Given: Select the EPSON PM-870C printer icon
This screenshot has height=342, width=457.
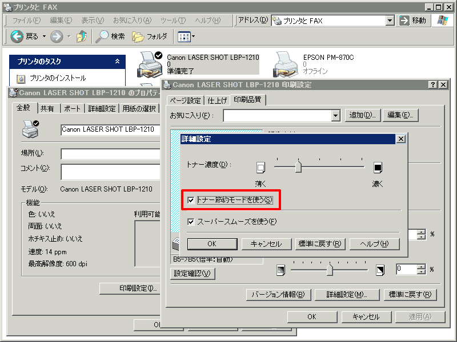Looking at the screenshot, I should 286,64.
